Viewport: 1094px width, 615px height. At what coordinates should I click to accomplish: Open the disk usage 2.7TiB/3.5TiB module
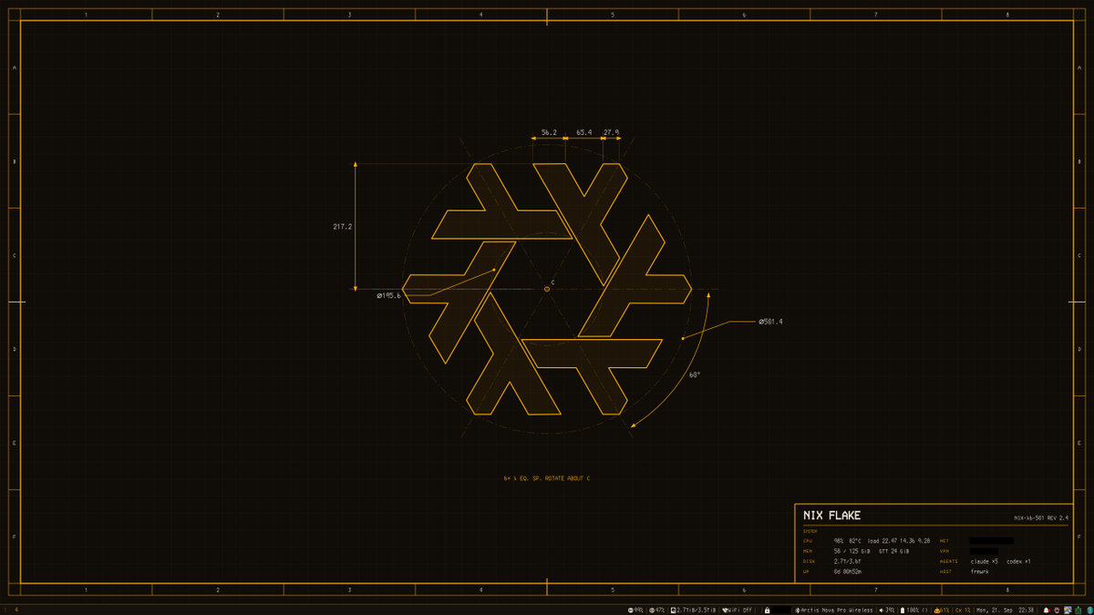694,610
